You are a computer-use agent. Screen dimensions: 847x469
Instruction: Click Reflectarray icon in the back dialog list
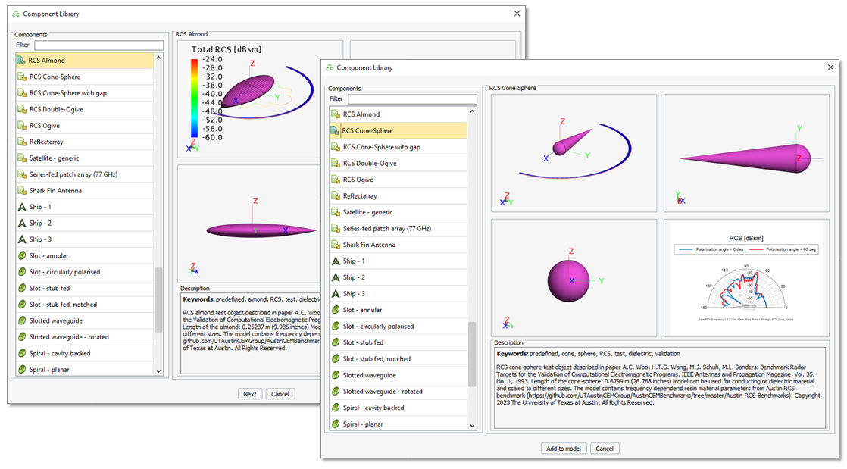click(23, 142)
